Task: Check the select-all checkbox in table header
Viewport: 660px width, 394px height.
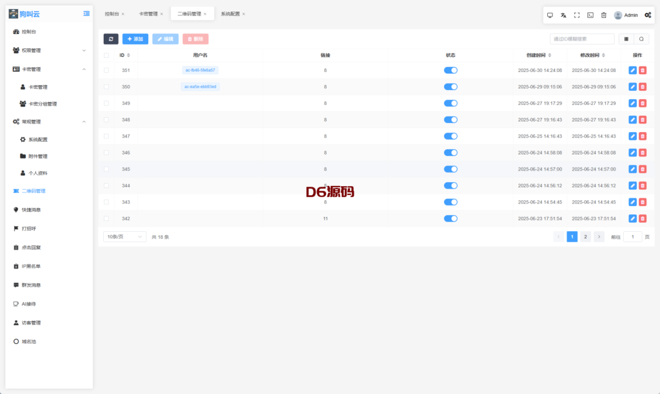Action: point(106,55)
